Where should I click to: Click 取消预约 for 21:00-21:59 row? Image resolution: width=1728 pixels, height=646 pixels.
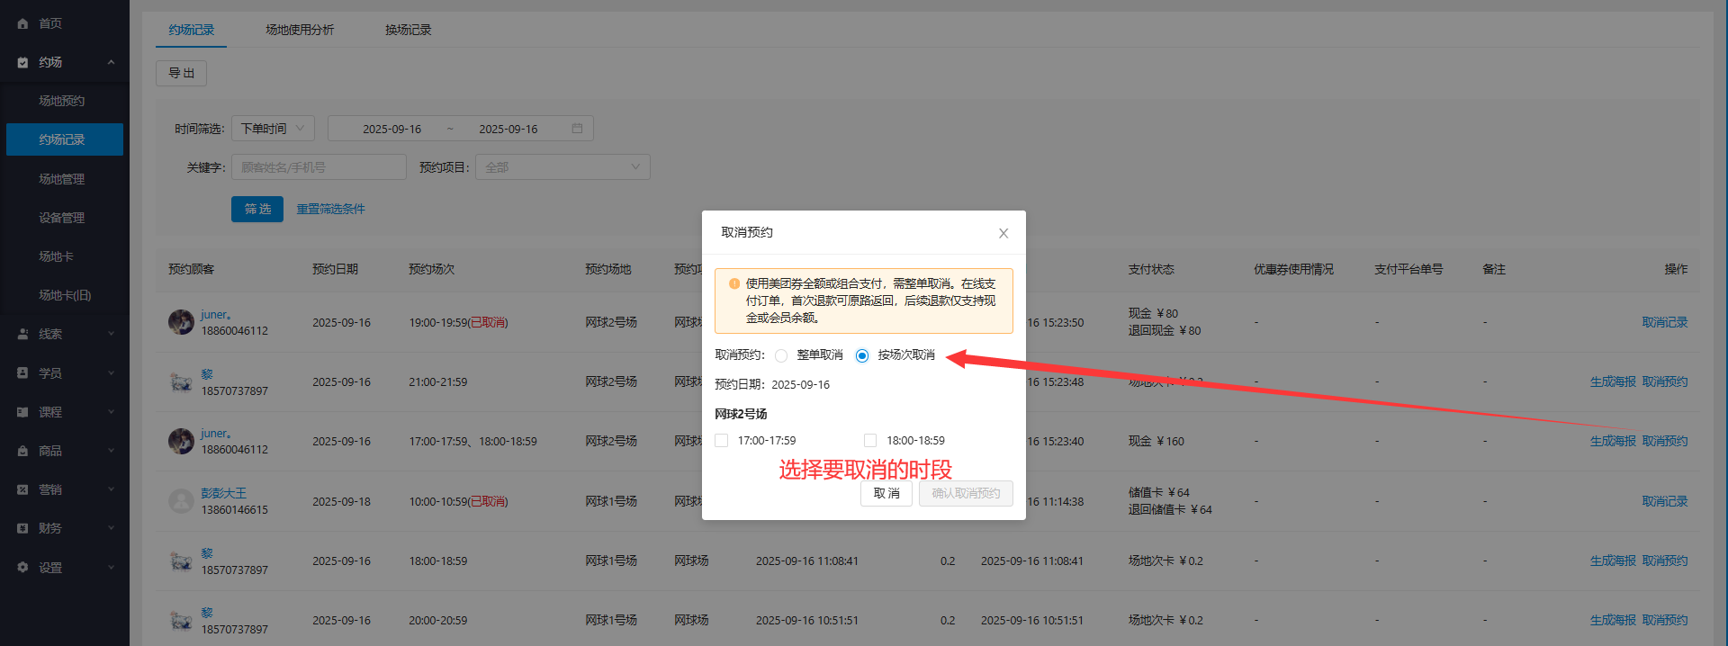(x=1665, y=381)
